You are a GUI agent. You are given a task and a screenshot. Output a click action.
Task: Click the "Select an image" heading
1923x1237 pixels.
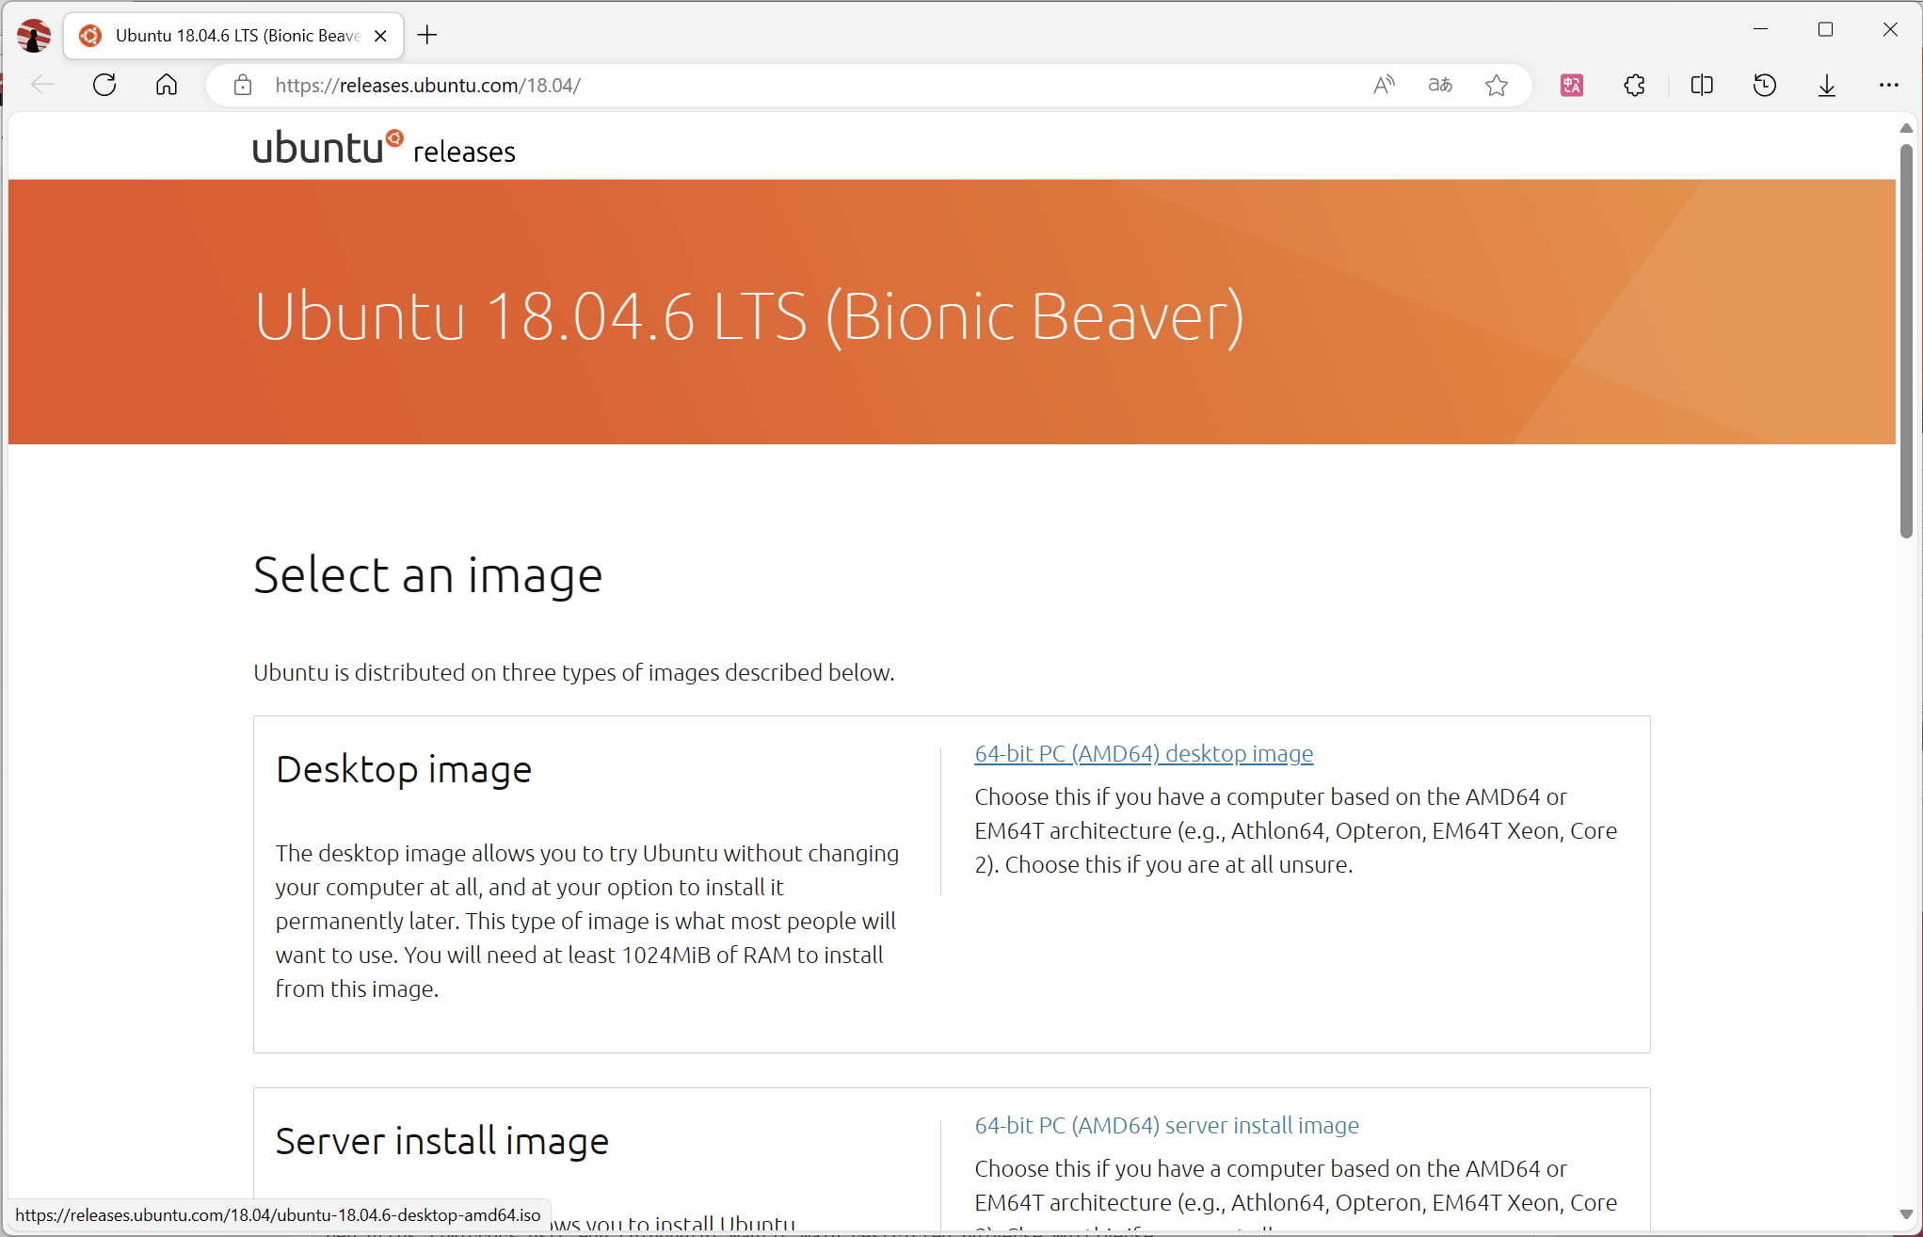427,575
